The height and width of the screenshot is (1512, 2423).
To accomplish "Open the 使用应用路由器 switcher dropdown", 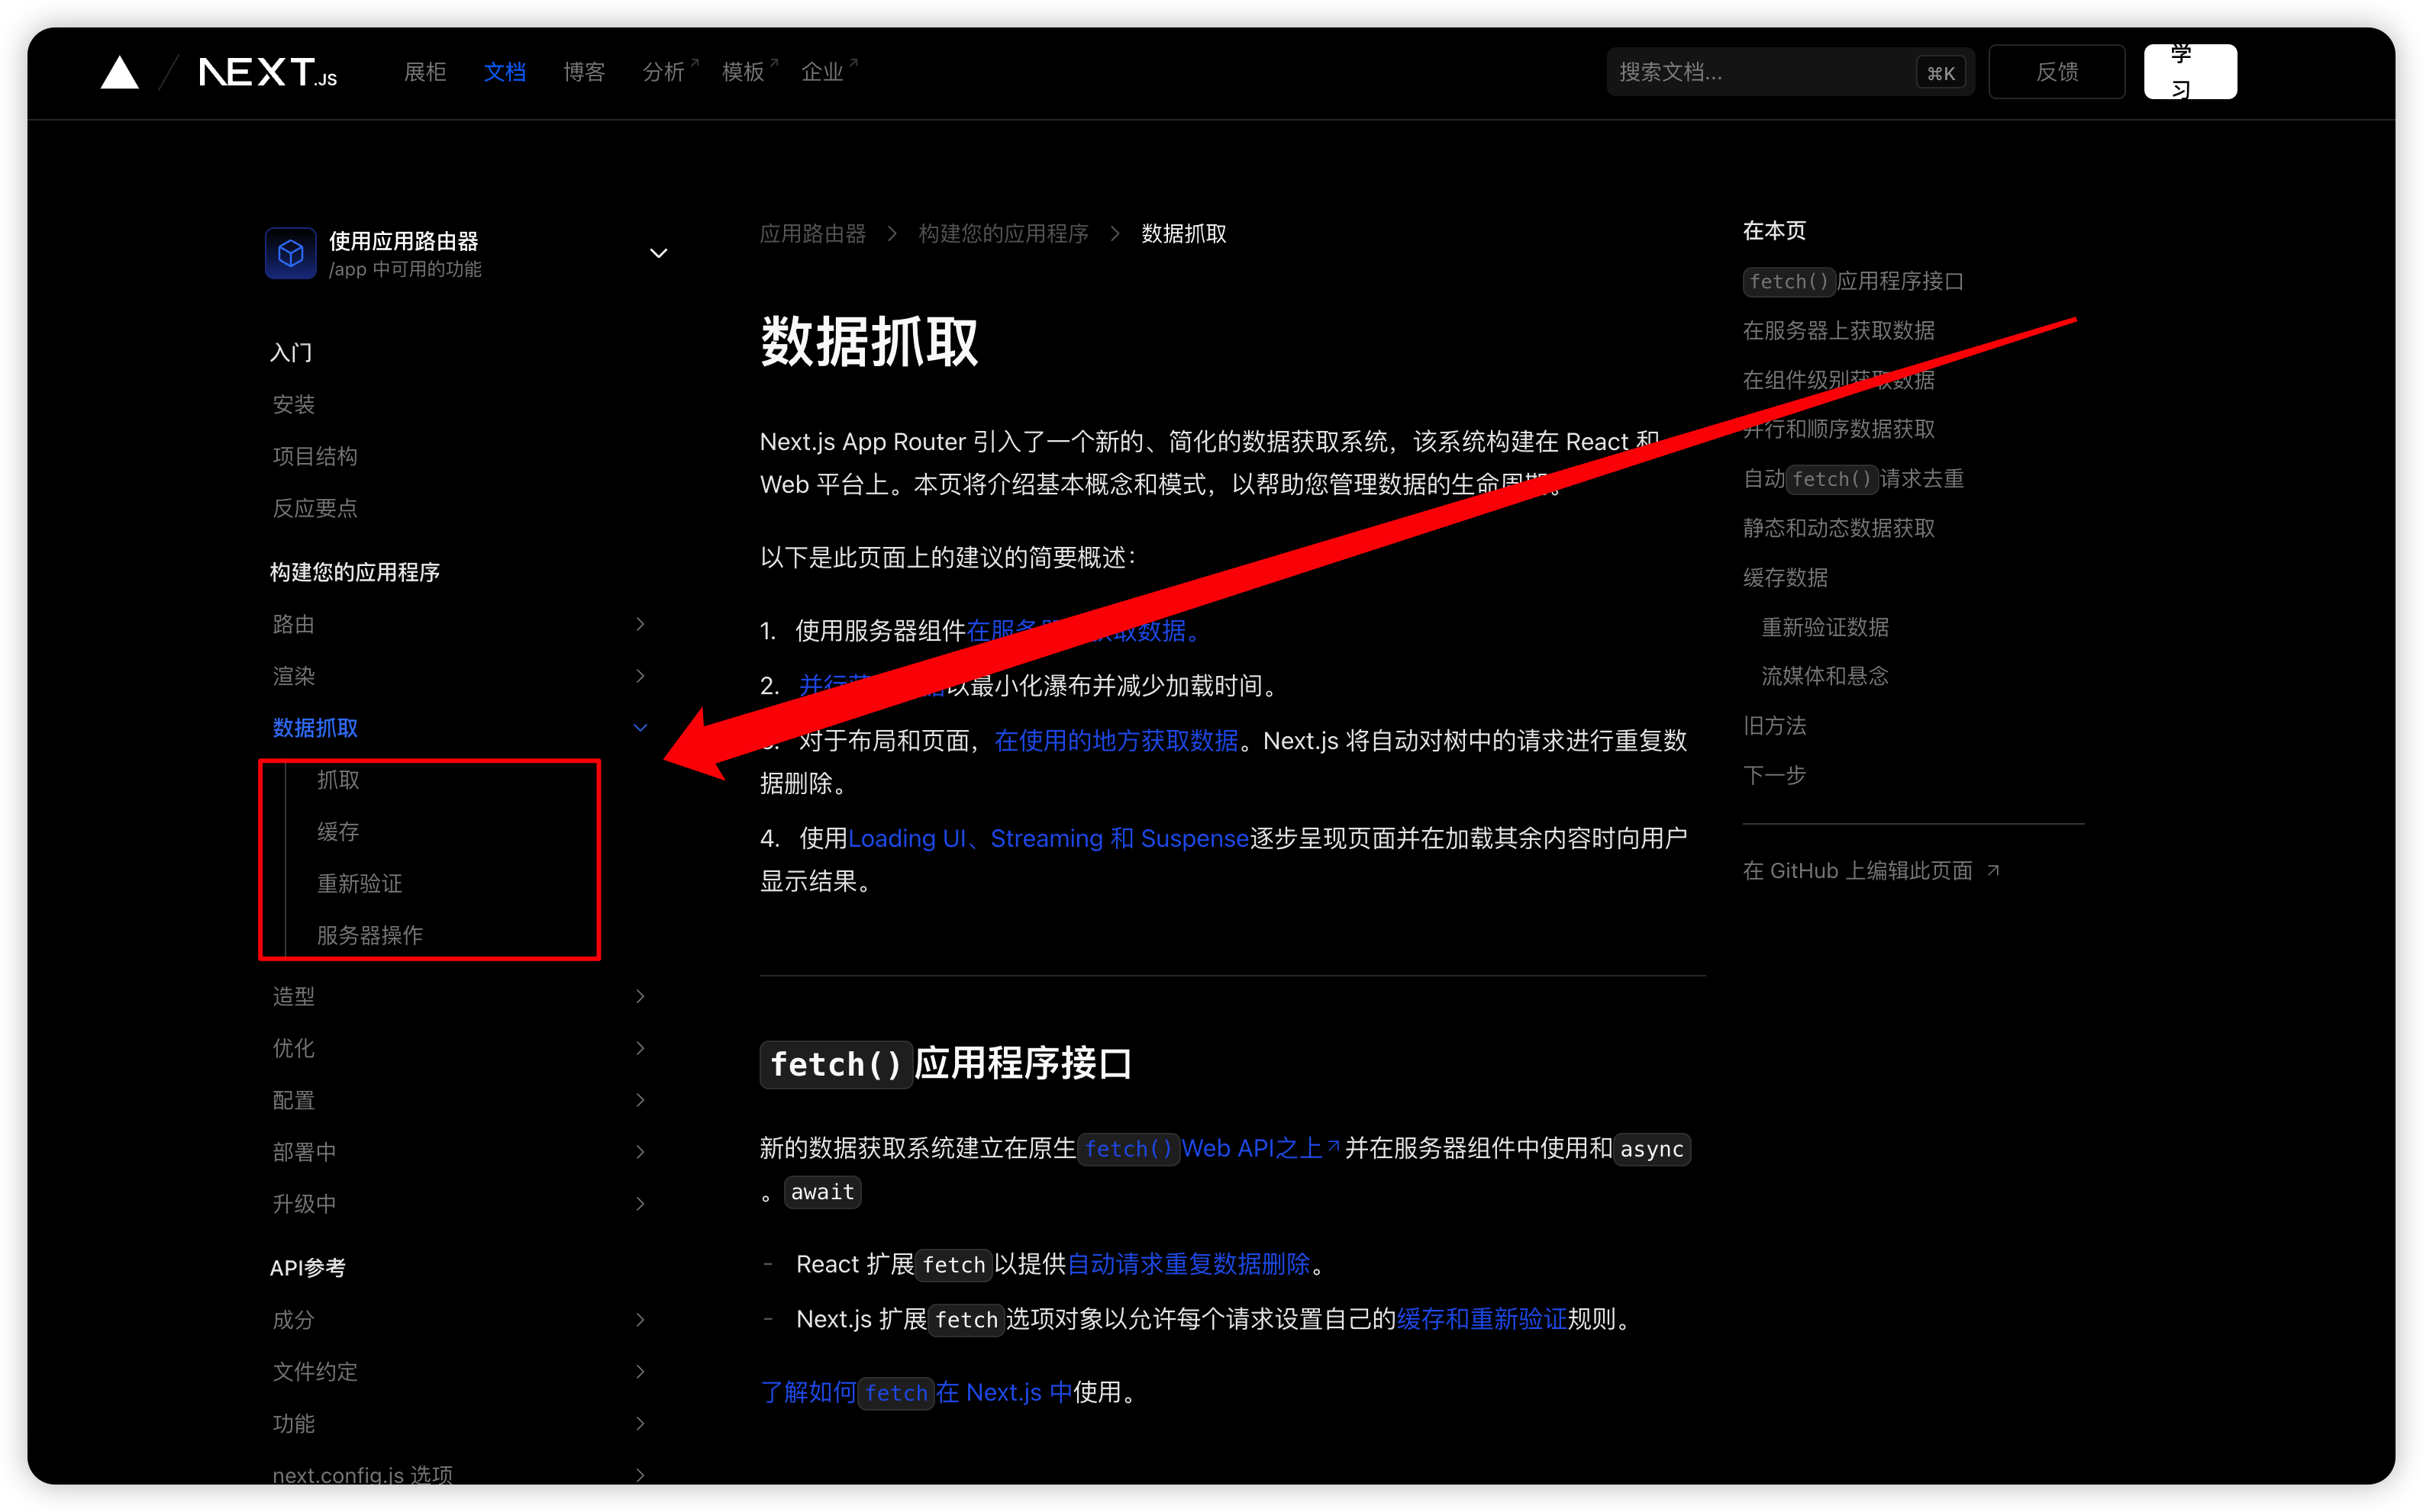I will click(x=658, y=253).
